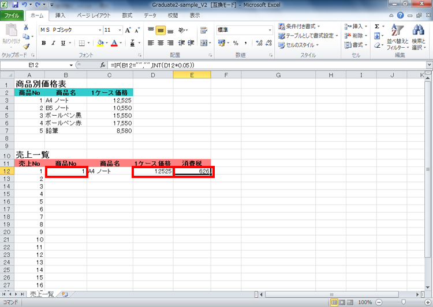Toggle align text right
Screen dimensions: 433x307
coord(171,43)
